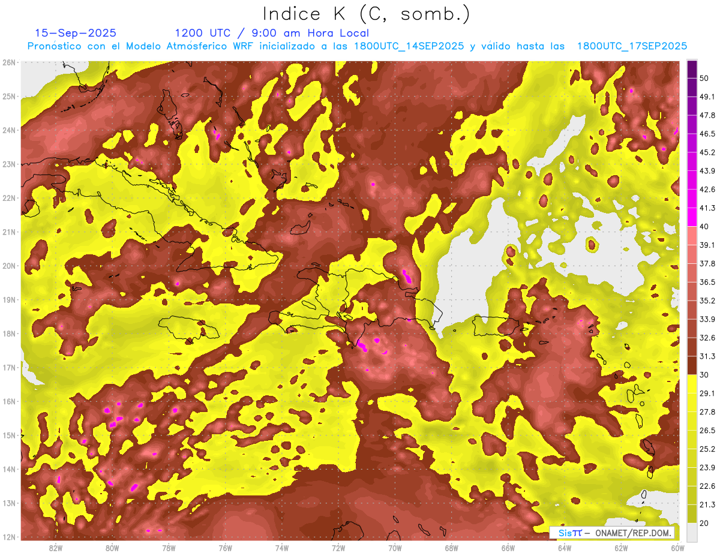The width and height of the screenshot is (720, 556).
Task: Click the colorbar label "20"
Action: [x=705, y=522]
